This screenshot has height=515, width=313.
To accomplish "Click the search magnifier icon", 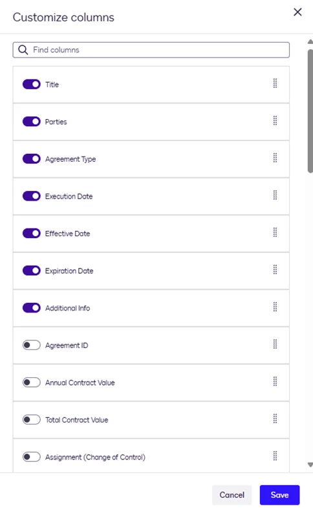I will click(23, 50).
